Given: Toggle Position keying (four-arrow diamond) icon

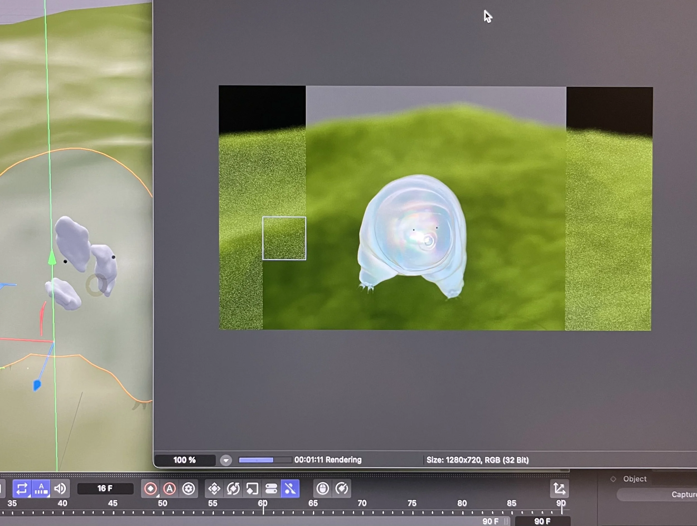Looking at the screenshot, I should coord(214,489).
